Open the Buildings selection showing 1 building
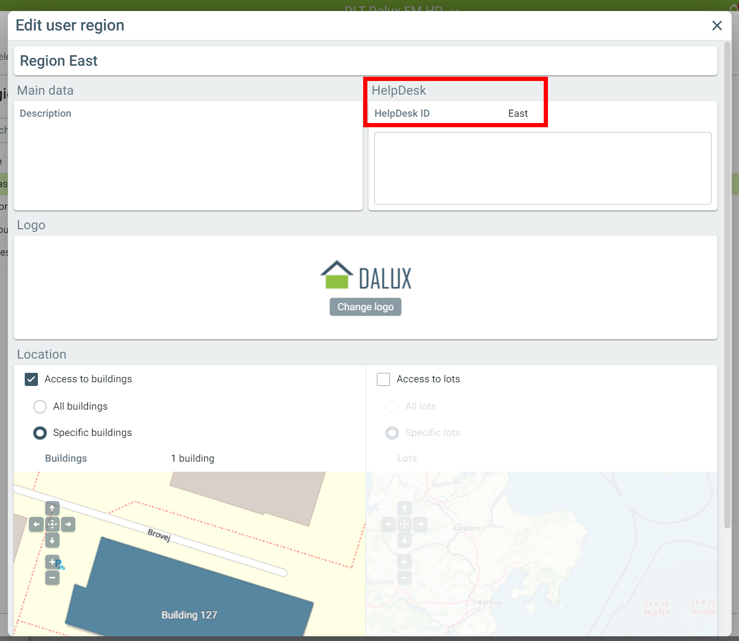 point(192,458)
